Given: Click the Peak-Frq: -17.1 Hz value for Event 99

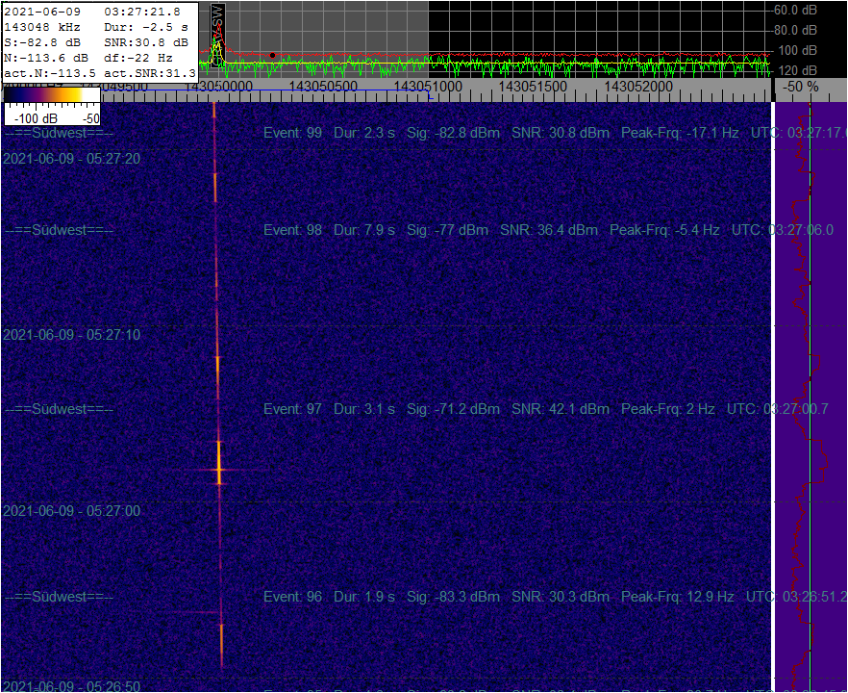Looking at the screenshot, I should 680,133.
